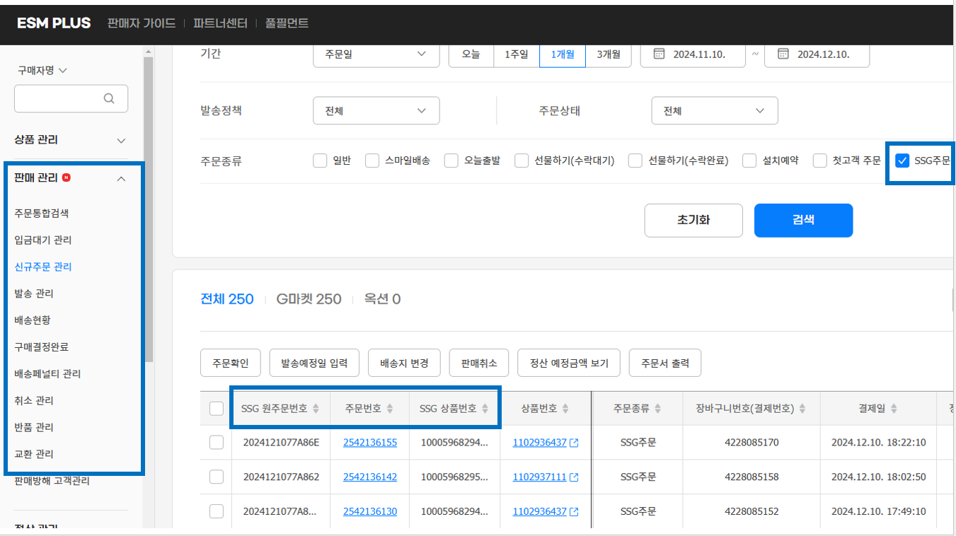Click the 초기화 reset button
The image size is (956, 536).
(x=693, y=220)
